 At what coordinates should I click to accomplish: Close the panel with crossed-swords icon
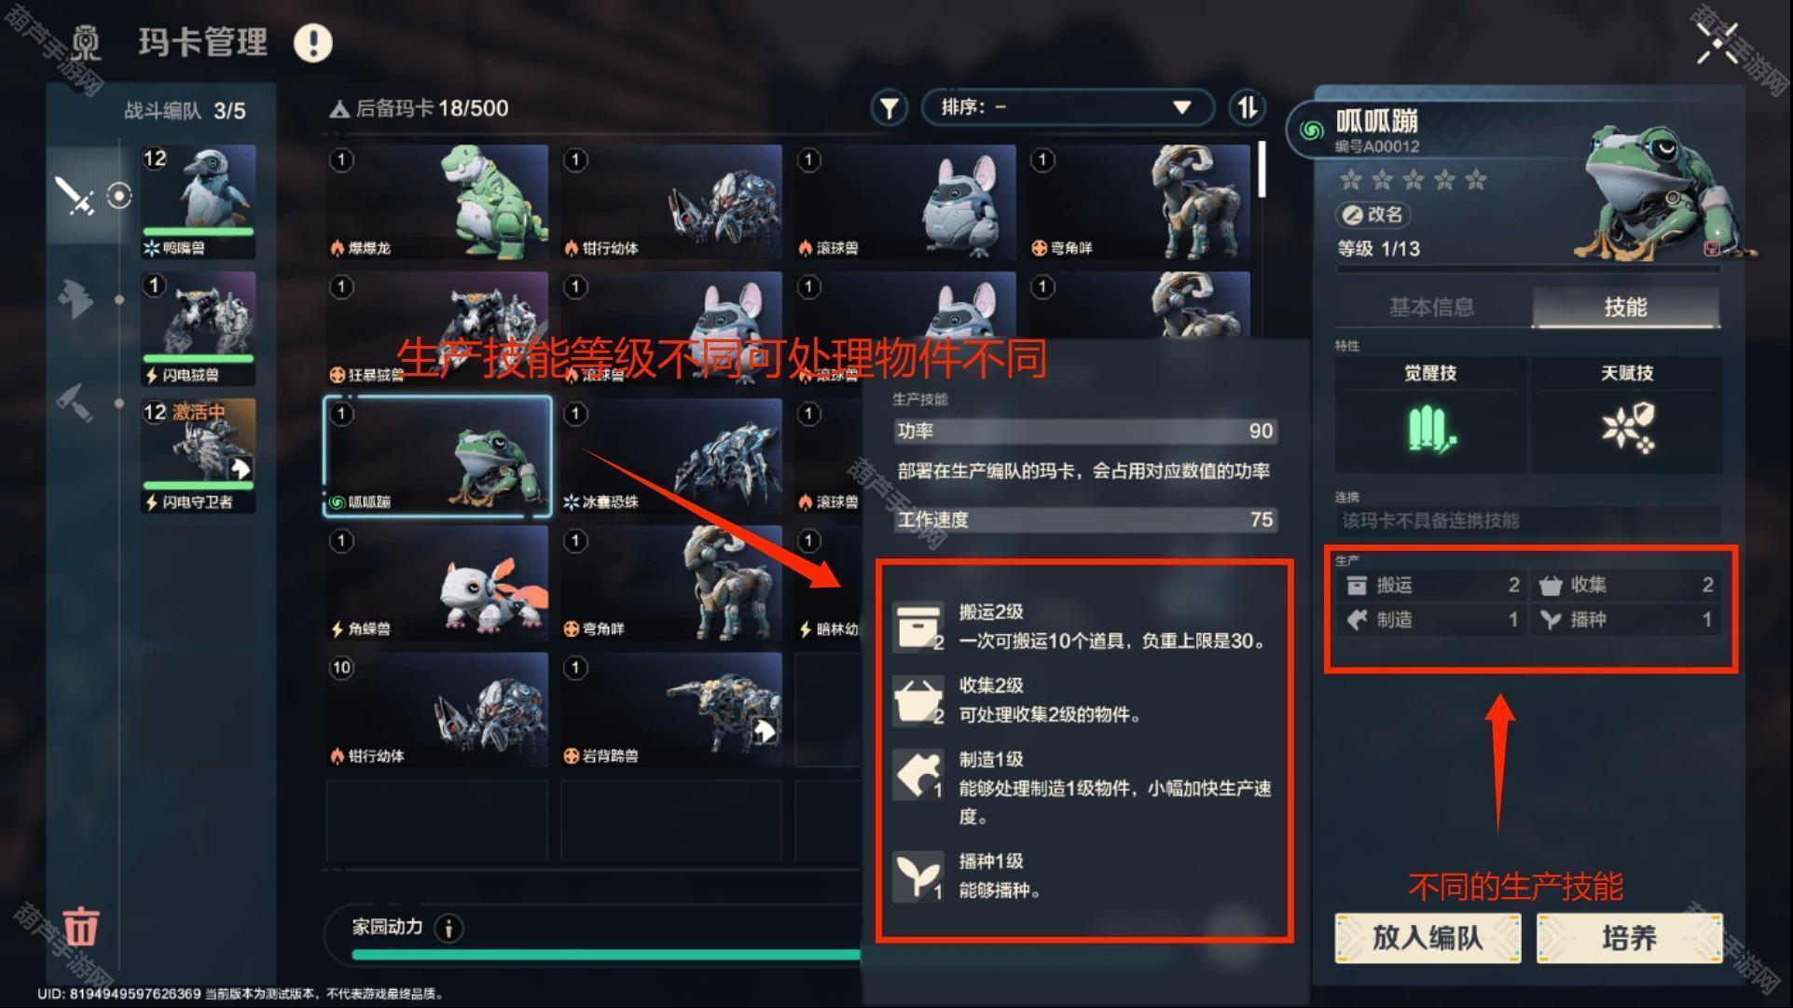pyautogui.click(x=1717, y=42)
